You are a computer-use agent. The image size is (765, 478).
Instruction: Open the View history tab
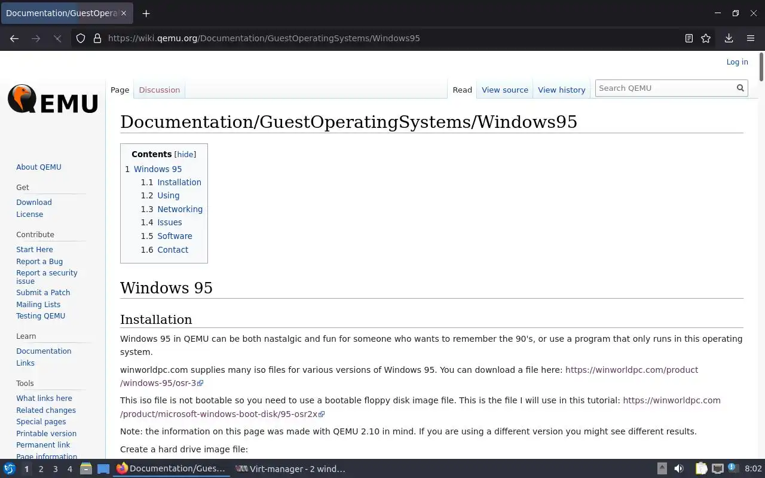[562, 90]
